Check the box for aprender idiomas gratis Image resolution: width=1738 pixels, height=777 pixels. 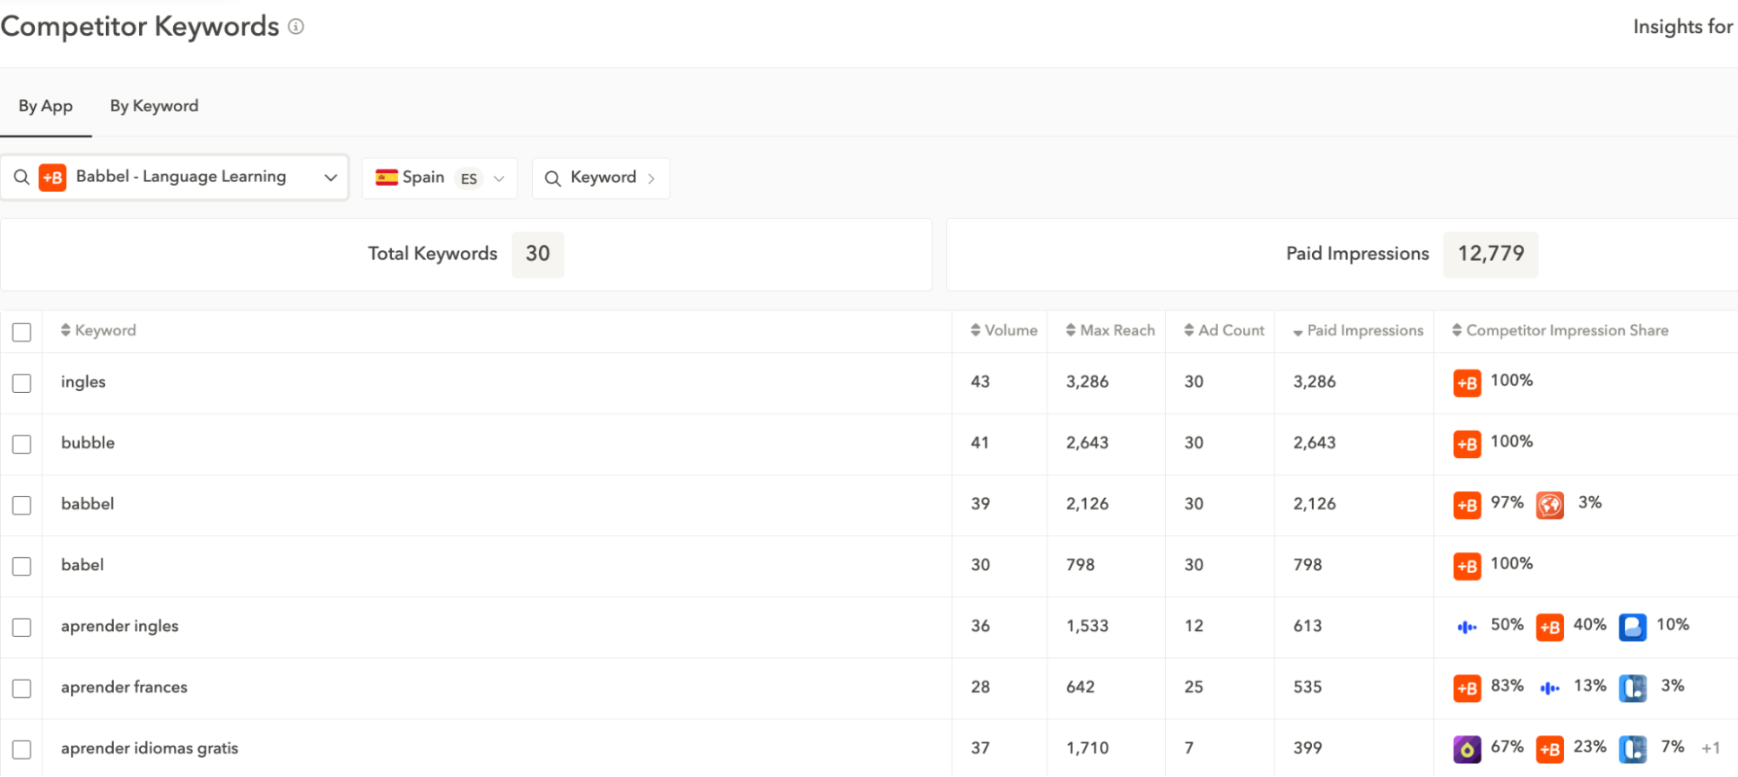[x=22, y=749]
